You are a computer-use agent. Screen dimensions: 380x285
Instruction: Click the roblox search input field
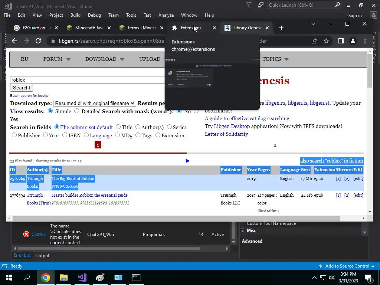[x=87, y=80]
